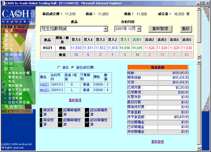211x152 pixels.
Task: Select the 倉位(成交價) radio button
Action: pyautogui.click(x=73, y=68)
